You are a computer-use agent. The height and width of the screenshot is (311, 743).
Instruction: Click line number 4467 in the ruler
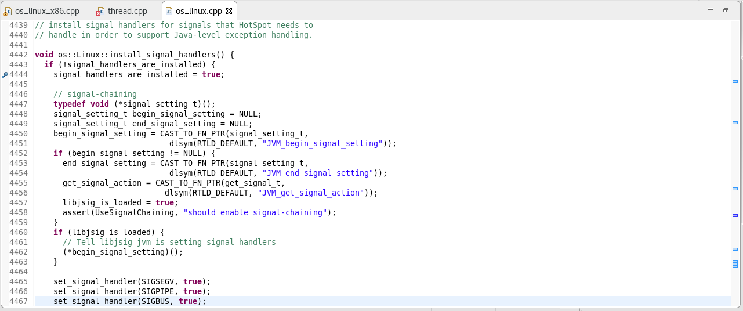tap(19, 302)
